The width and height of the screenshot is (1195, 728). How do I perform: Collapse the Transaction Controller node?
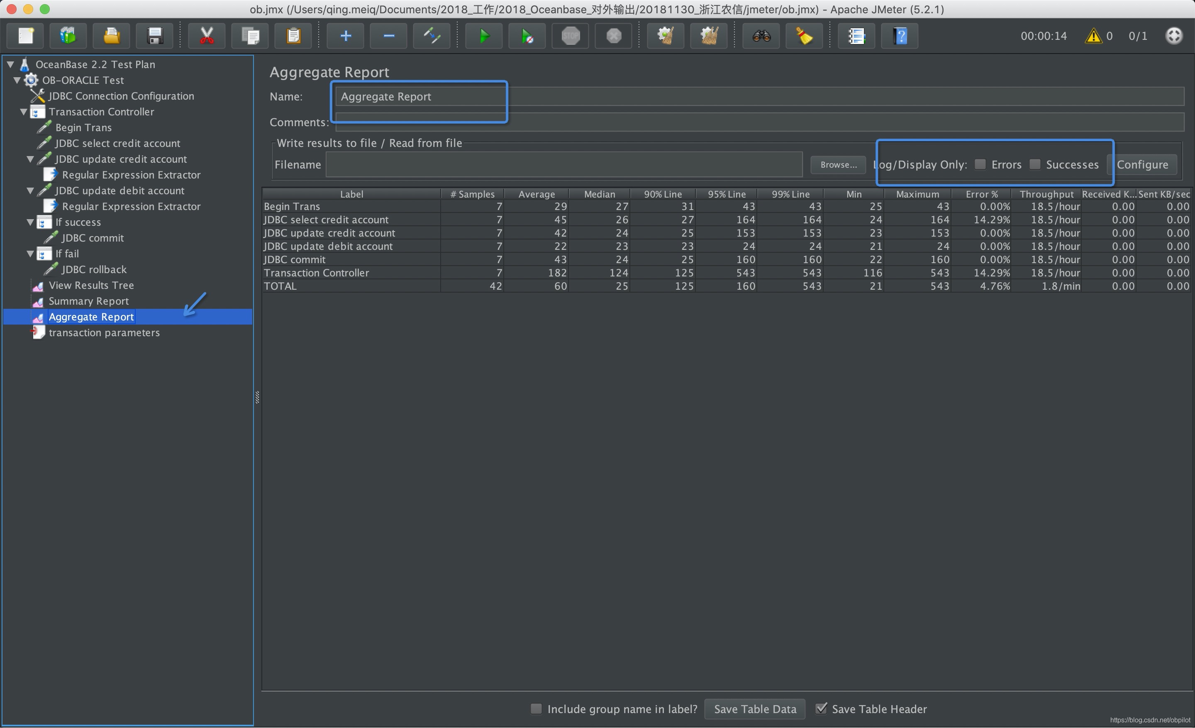pyautogui.click(x=23, y=112)
